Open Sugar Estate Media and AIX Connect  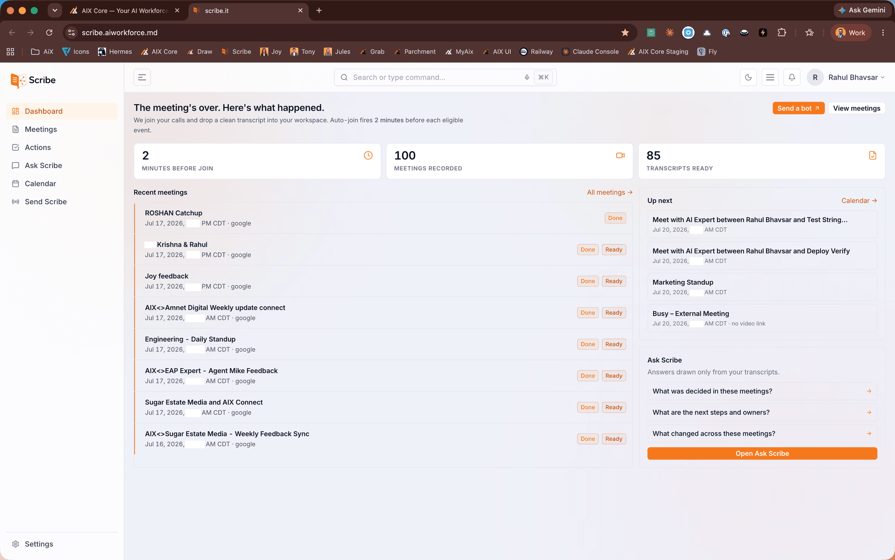[383, 407]
